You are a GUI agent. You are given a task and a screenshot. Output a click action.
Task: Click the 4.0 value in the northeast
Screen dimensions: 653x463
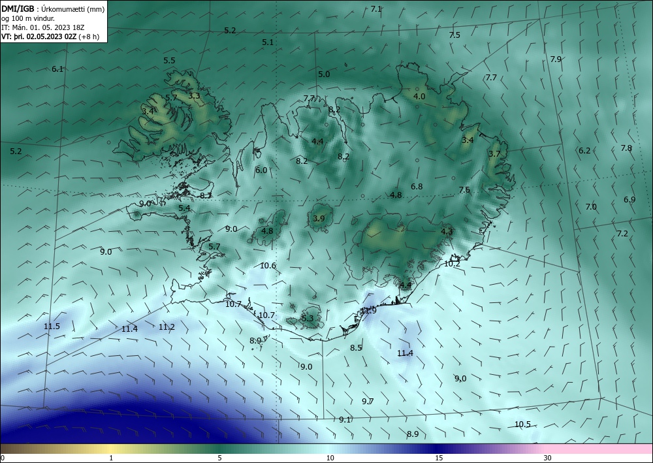(x=419, y=96)
